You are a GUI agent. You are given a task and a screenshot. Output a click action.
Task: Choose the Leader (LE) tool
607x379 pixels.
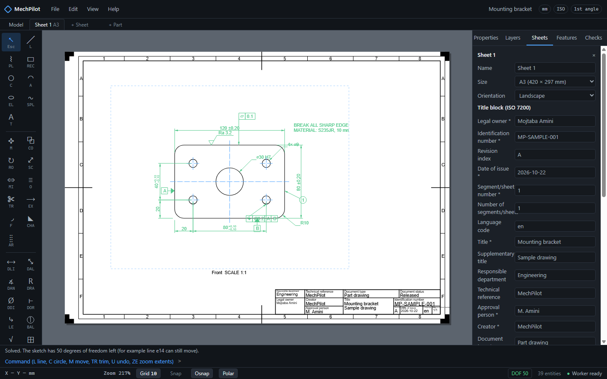11,323
